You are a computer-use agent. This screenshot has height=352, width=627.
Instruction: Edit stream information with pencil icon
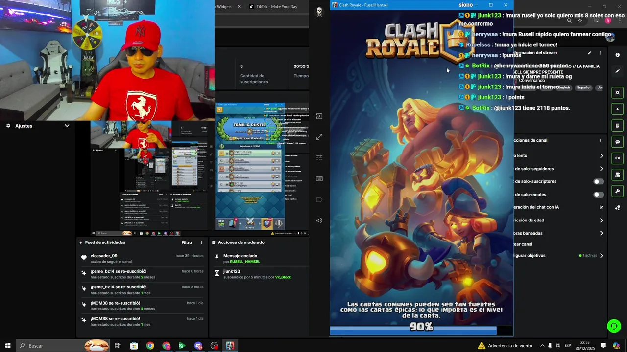(x=589, y=53)
